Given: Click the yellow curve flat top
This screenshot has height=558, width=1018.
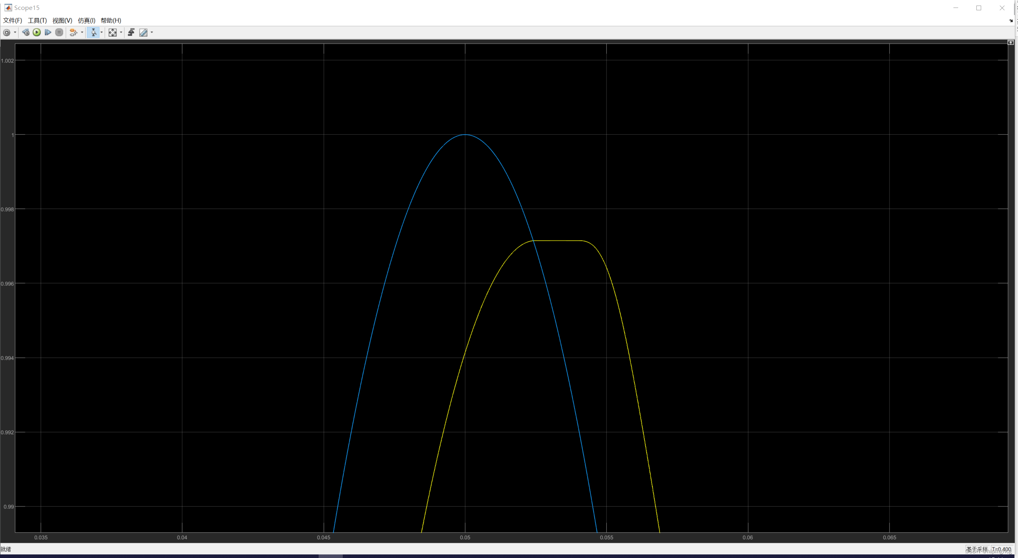Looking at the screenshot, I should (558, 241).
